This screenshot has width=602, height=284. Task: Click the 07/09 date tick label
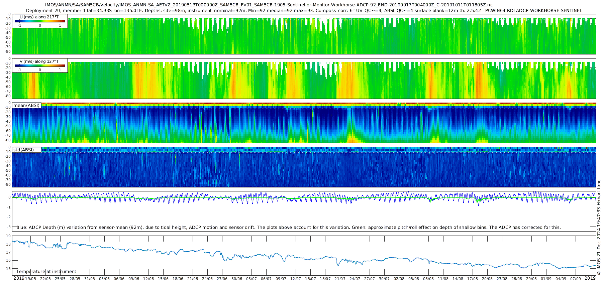pyautogui.click(x=576, y=279)
